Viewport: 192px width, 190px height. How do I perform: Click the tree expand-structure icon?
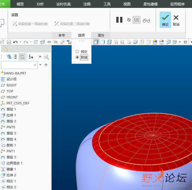(9, 57)
